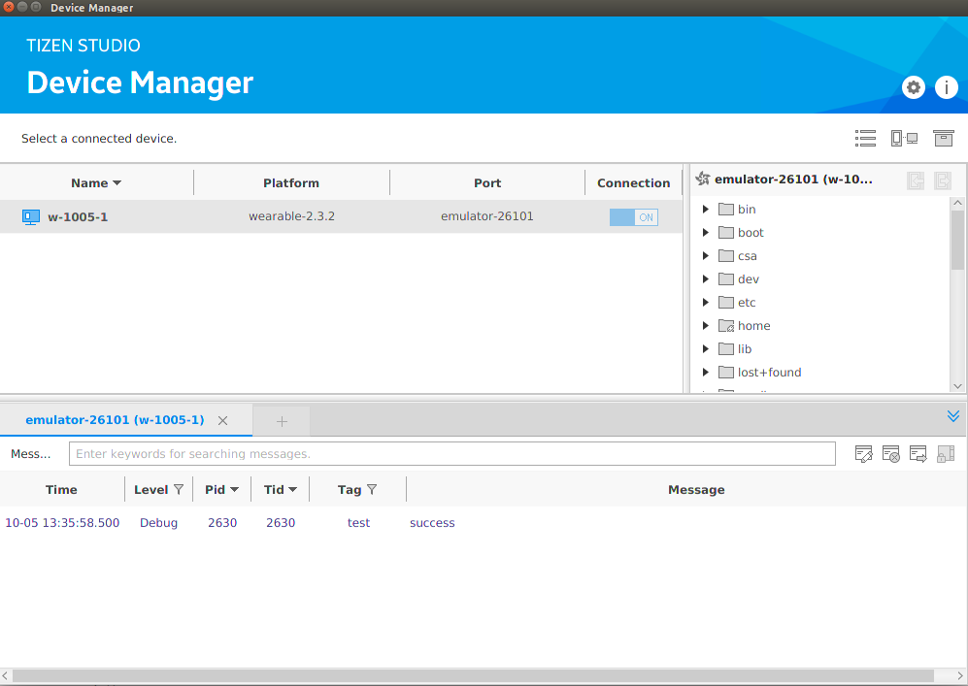Select the emulator-26101 (w-1005-1) log tab

[115, 420]
